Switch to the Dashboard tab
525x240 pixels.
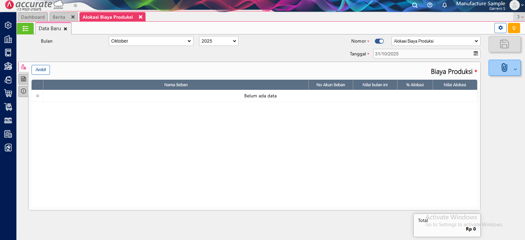(33, 17)
